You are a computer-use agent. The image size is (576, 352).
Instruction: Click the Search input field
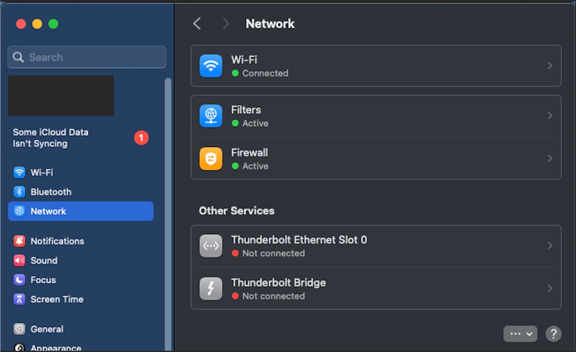click(x=87, y=57)
